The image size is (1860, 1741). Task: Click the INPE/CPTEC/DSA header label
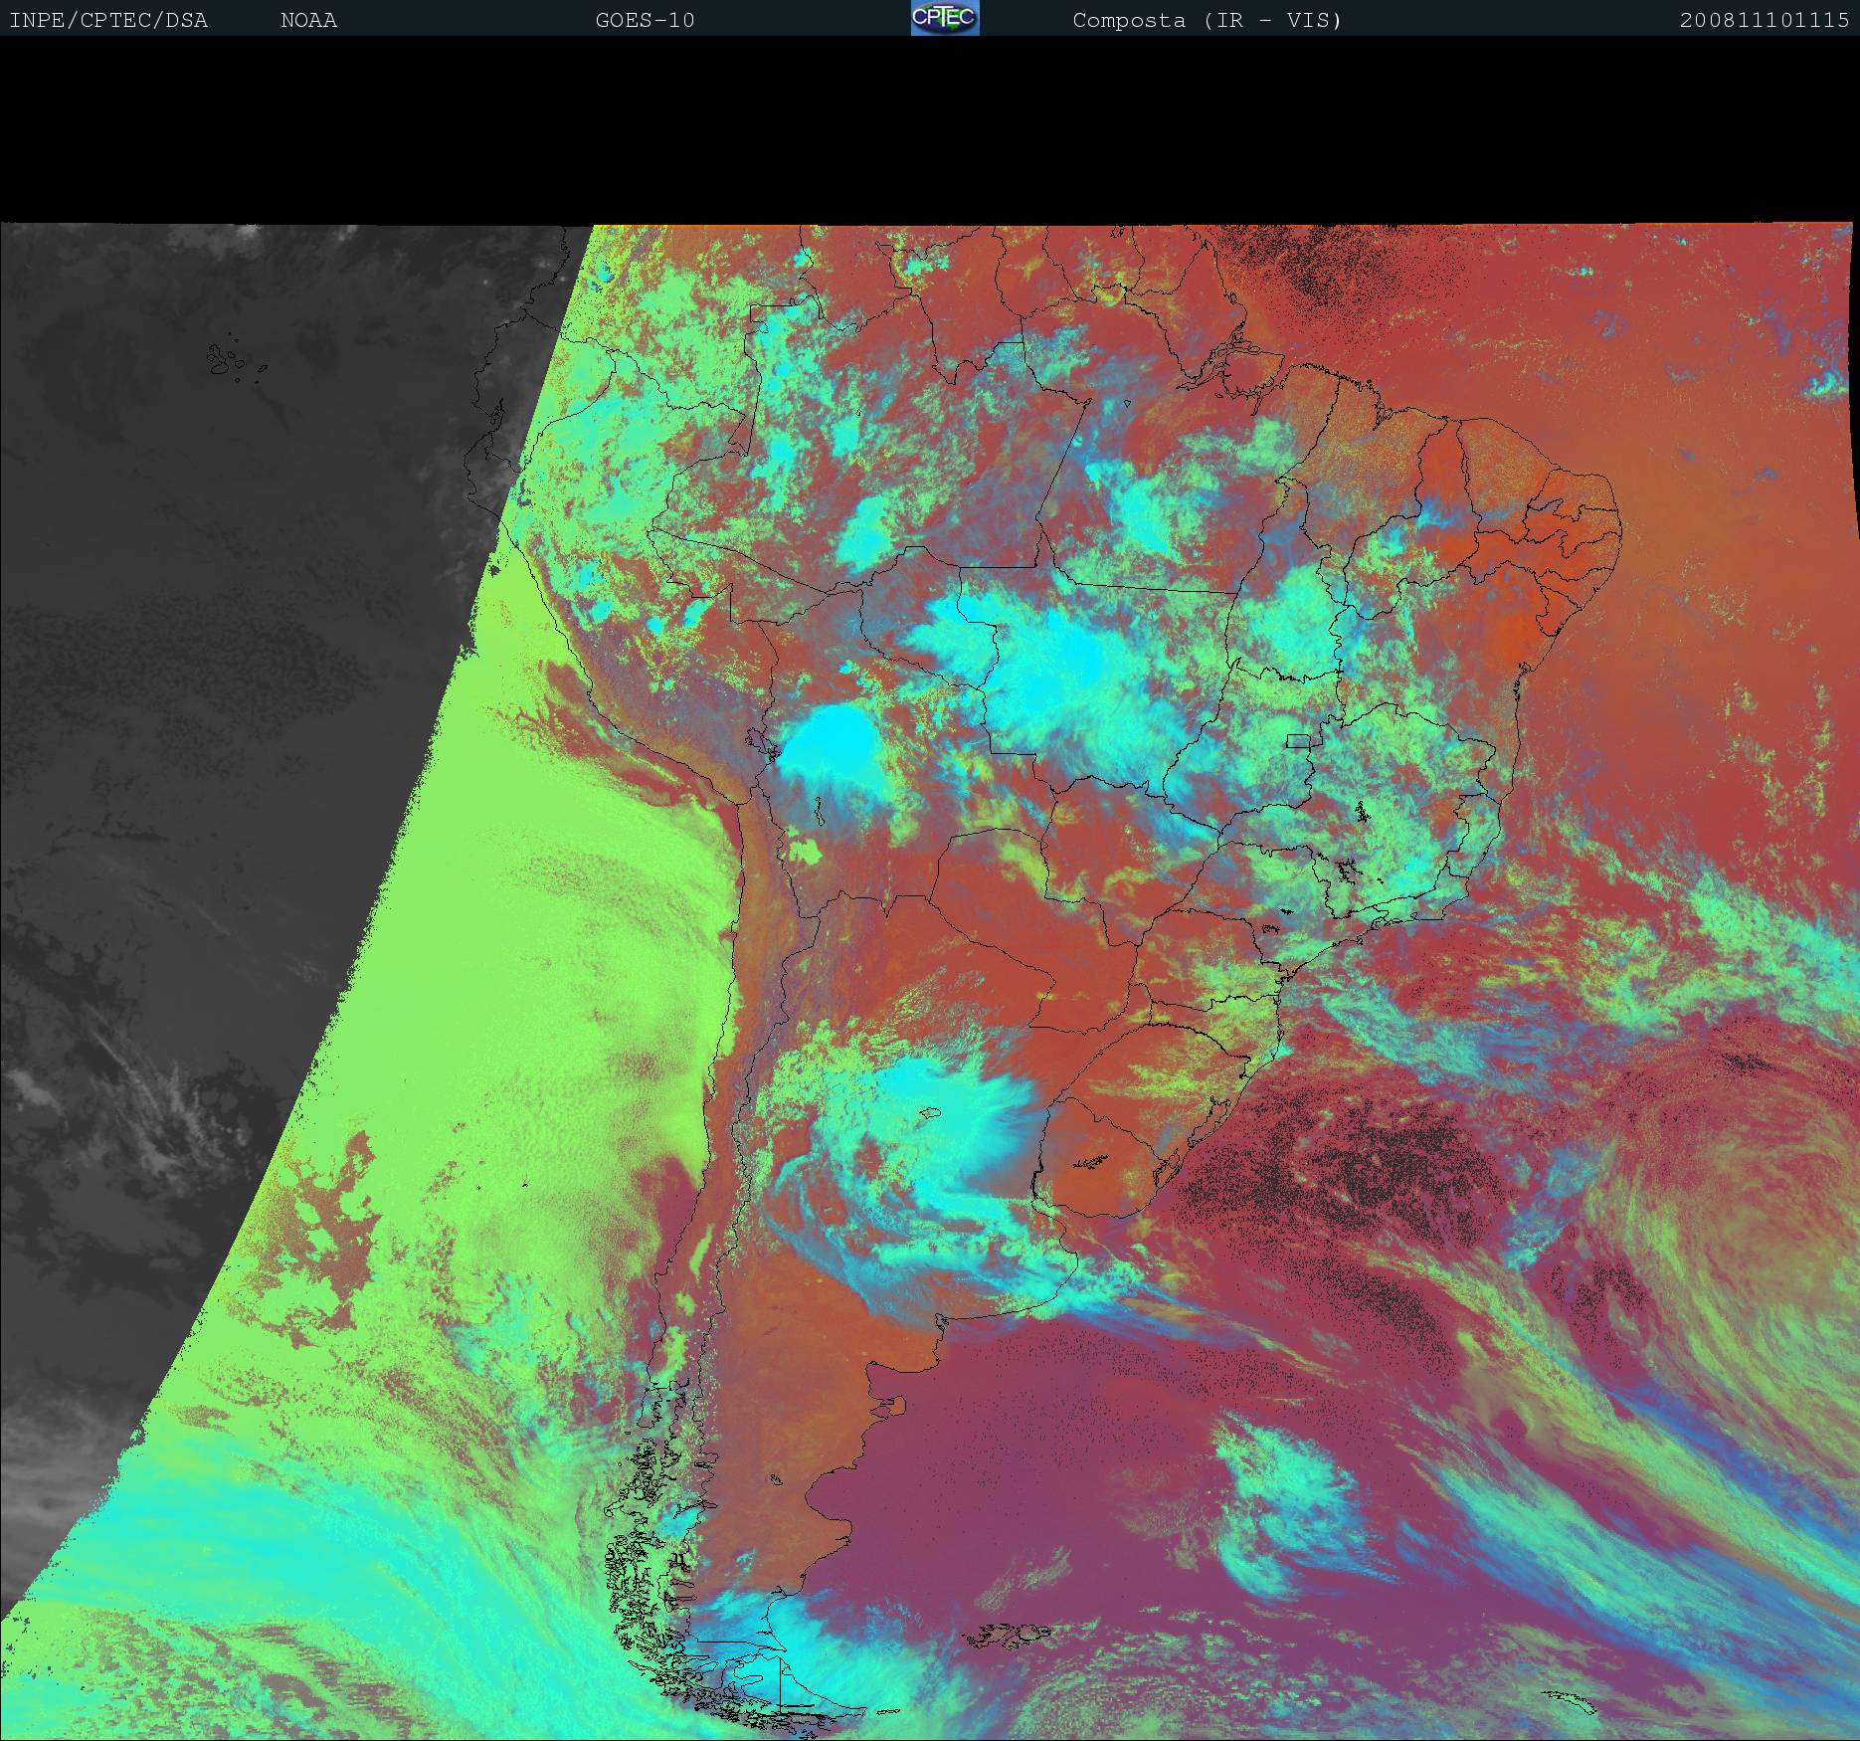(108, 20)
